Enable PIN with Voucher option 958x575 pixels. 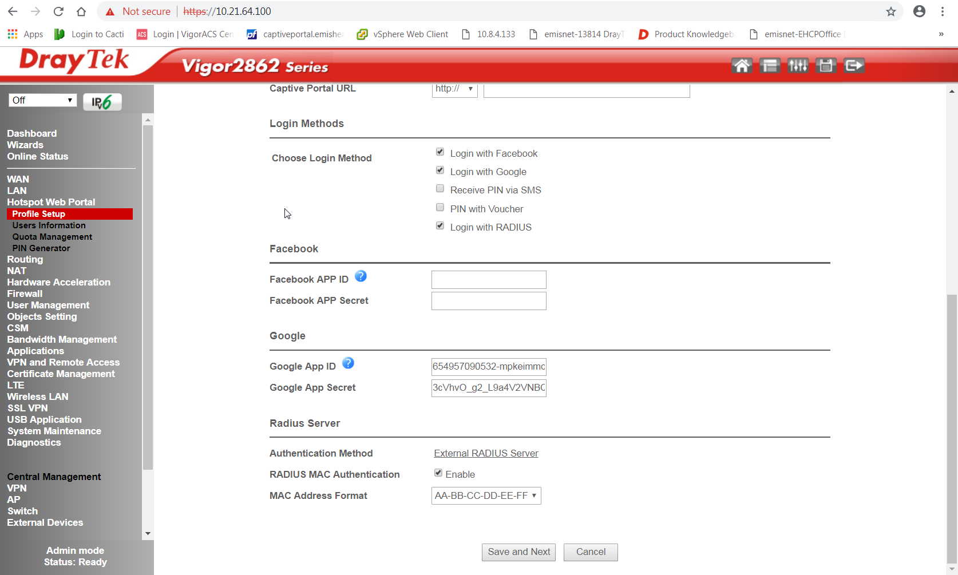coord(440,208)
